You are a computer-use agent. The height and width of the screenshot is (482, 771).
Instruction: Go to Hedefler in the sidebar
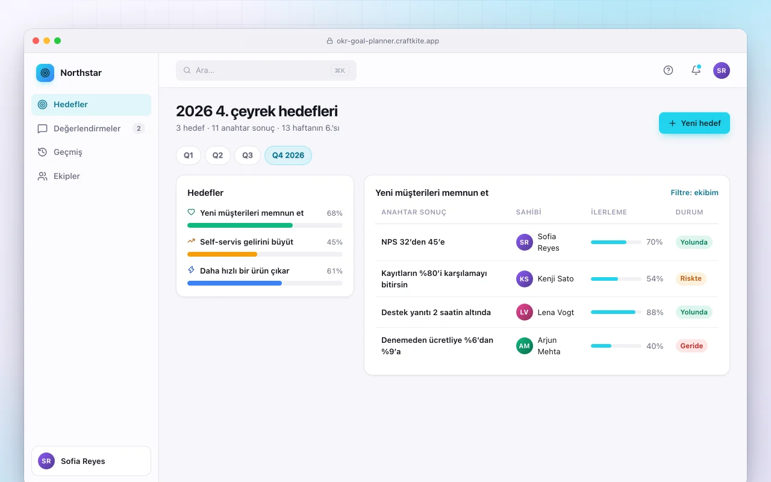[x=91, y=105]
